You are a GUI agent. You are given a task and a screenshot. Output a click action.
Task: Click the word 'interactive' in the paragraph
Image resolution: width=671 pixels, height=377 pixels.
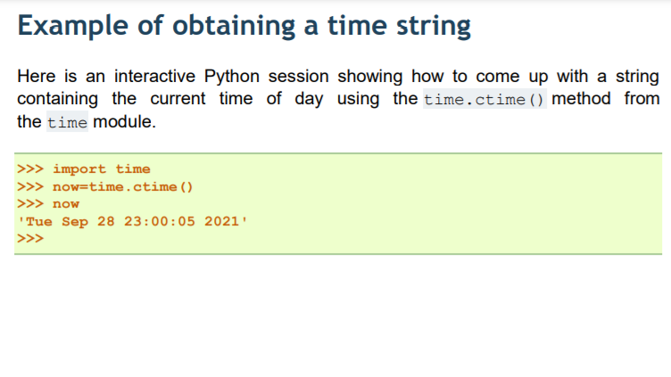click(x=154, y=77)
